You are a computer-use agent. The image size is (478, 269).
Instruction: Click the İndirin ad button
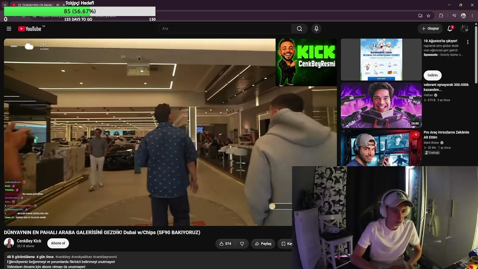pos(432,75)
